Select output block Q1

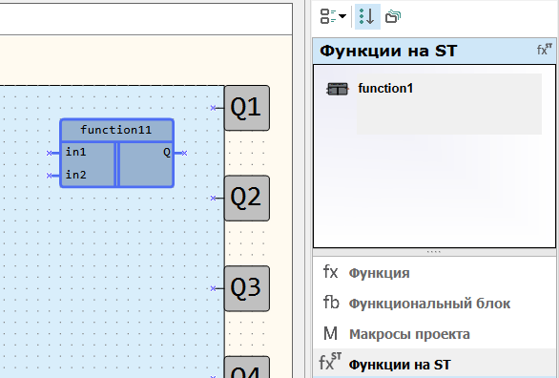(247, 108)
